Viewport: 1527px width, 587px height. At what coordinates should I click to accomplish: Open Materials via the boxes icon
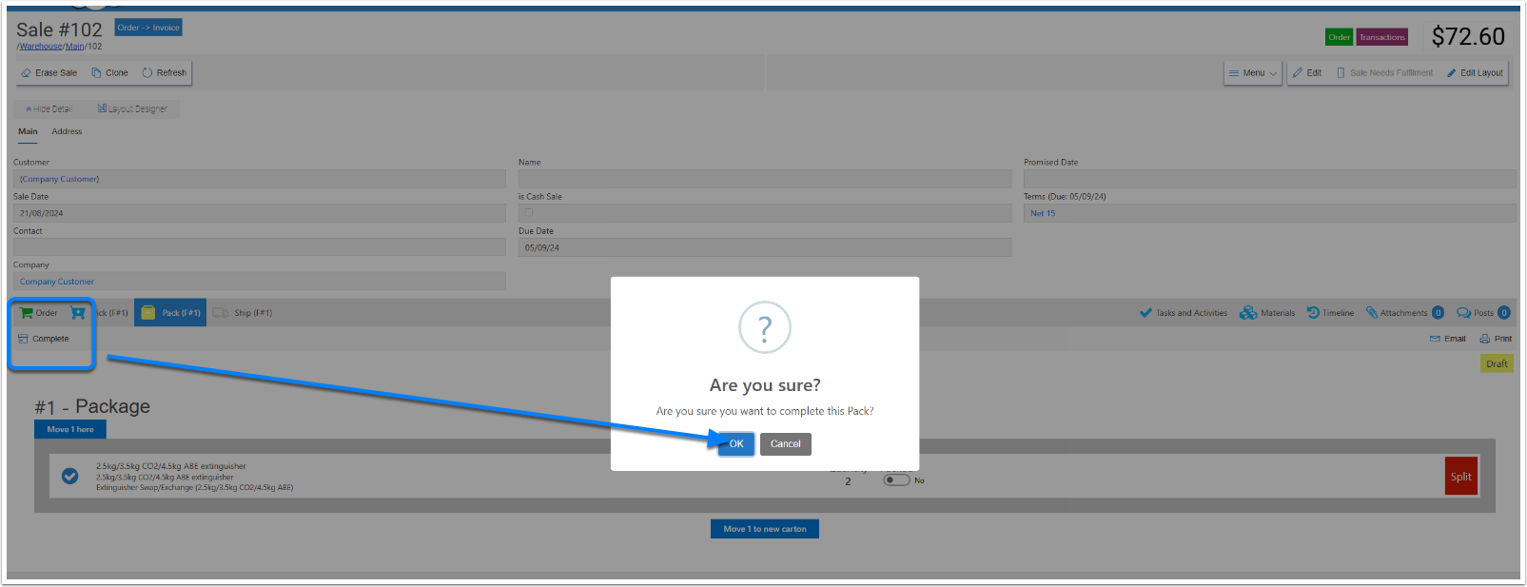(x=1248, y=313)
